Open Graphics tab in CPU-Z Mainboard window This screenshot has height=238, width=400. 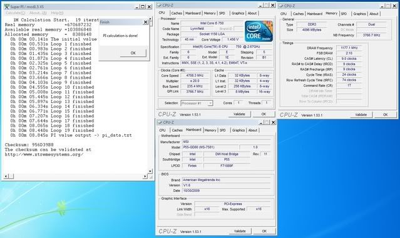pyautogui.click(x=238, y=131)
